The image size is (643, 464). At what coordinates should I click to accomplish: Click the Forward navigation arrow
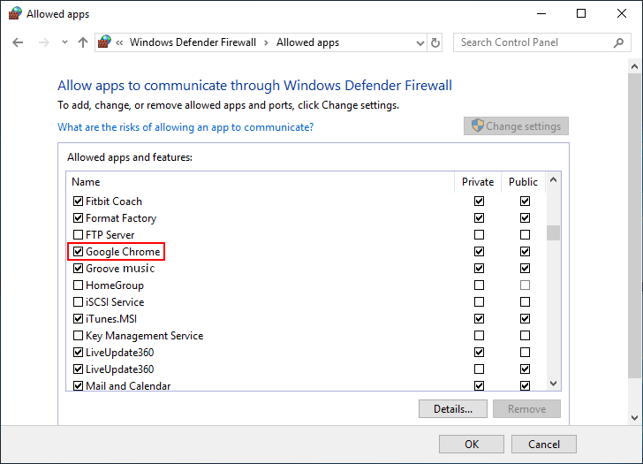[x=43, y=42]
